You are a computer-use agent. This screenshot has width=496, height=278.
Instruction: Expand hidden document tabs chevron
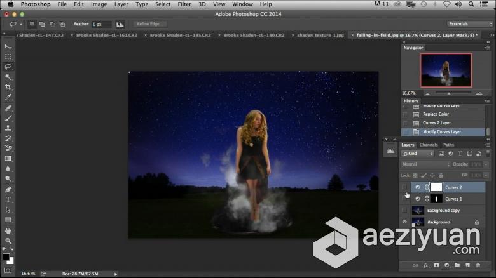pyautogui.click(x=492, y=35)
